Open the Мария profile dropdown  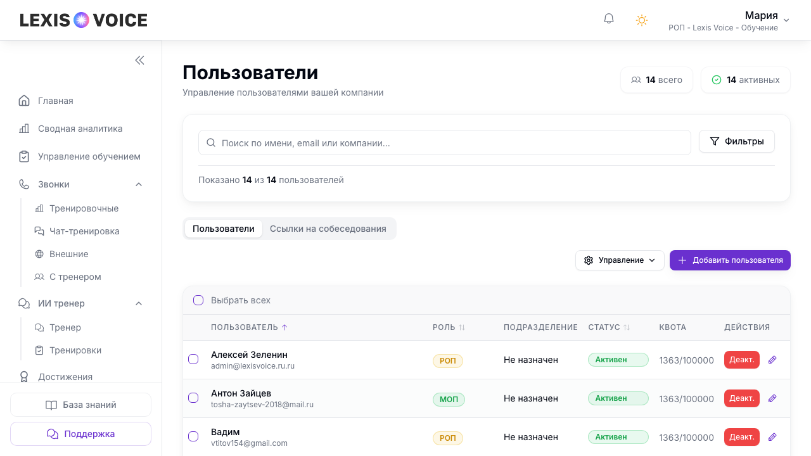(x=729, y=20)
